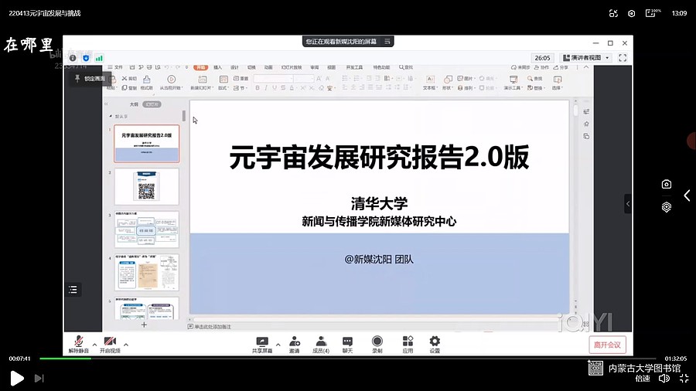Open player settings gear at top right
This screenshot has width=696, height=391.
[x=631, y=13]
